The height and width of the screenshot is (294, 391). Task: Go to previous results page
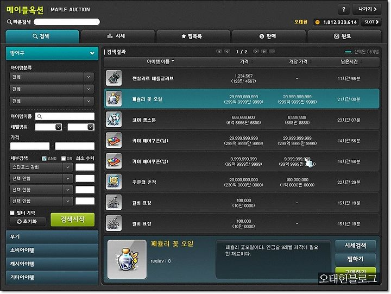[x=227, y=52]
